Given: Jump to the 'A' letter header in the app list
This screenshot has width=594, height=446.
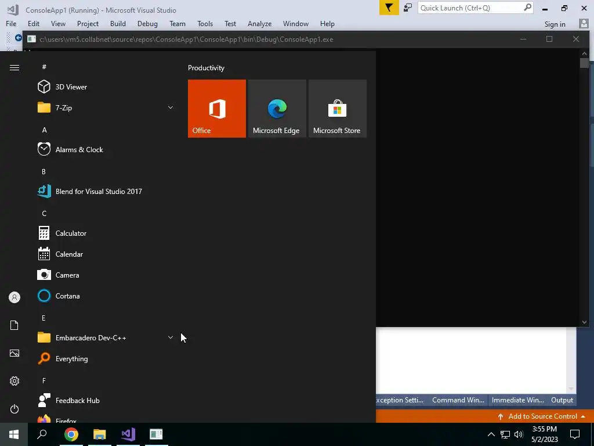Looking at the screenshot, I should 44,130.
